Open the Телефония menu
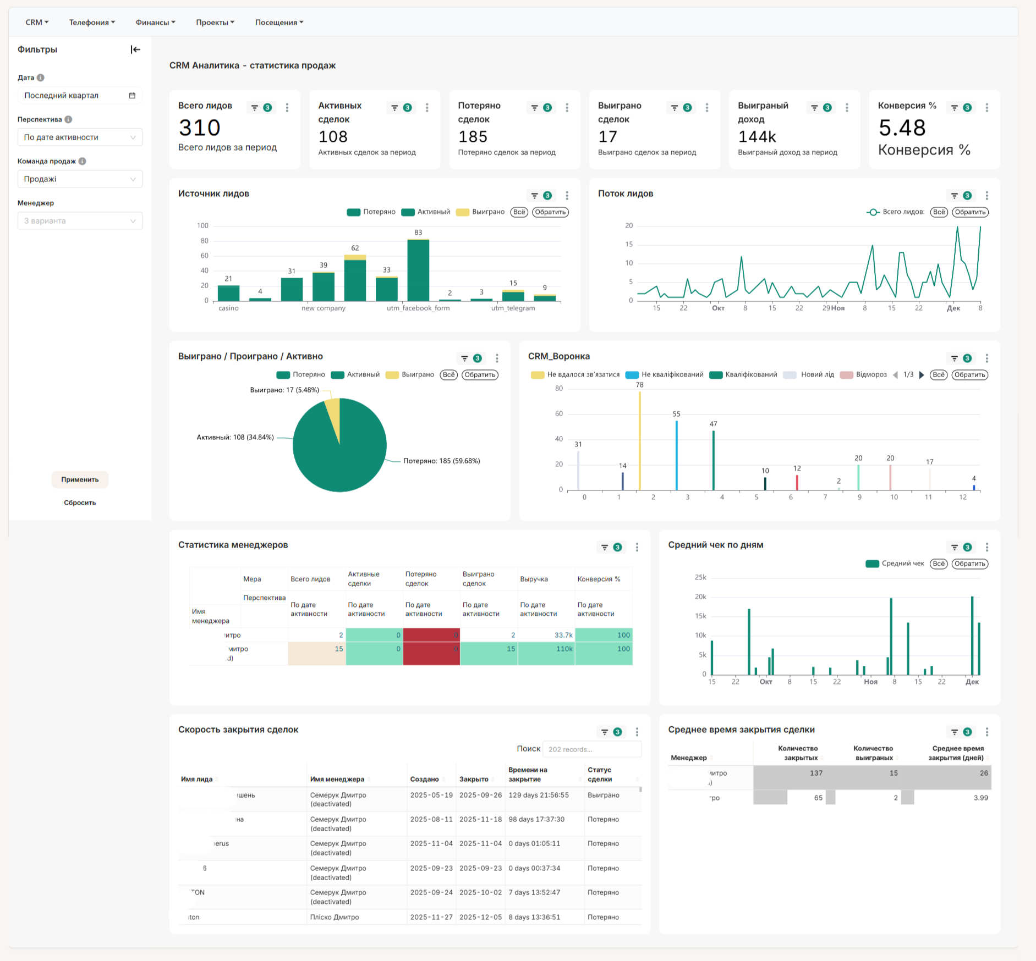 92,23
